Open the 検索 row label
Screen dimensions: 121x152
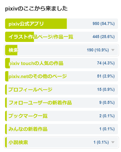click(13, 50)
